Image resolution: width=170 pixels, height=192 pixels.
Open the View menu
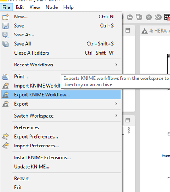coord(35,7)
